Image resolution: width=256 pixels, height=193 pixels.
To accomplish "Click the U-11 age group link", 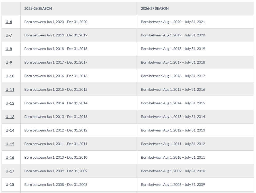I will (x=10, y=90).
